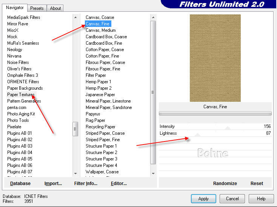This screenshot has height=207, width=277.
Task: Reset the filter parameters
Action: tap(257, 183)
